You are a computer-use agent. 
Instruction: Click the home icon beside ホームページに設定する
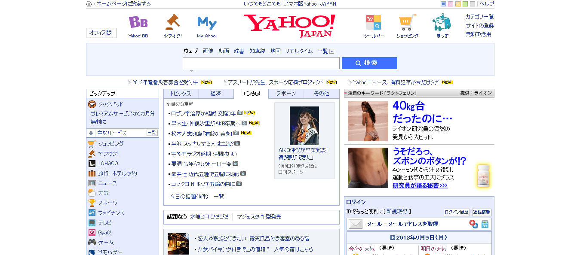pos(89,4)
